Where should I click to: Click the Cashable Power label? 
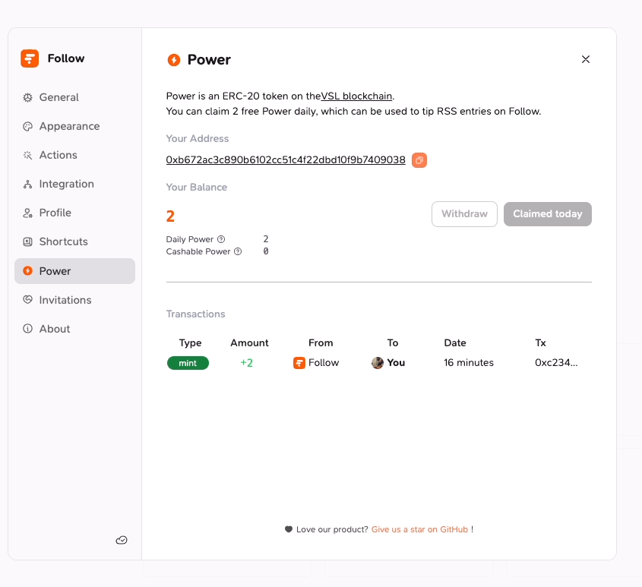point(198,251)
